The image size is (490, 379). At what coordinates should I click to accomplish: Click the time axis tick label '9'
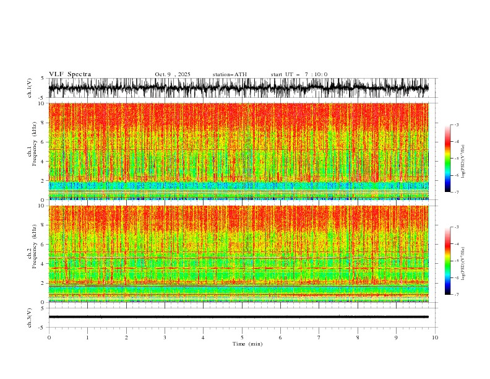coord(396,338)
